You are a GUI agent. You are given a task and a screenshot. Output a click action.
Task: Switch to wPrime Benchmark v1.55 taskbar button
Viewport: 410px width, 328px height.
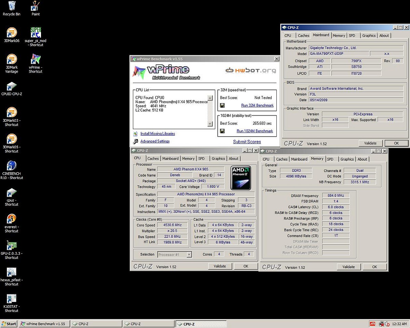[44, 324]
